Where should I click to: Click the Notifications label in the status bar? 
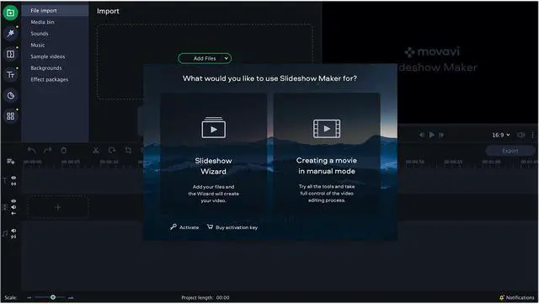(520, 297)
